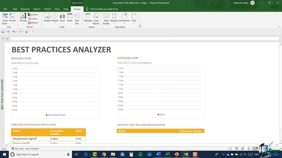This screenshot has width=282, height=158.
Task: Expand the Colors theme dropdown
Action: point(33,14)
